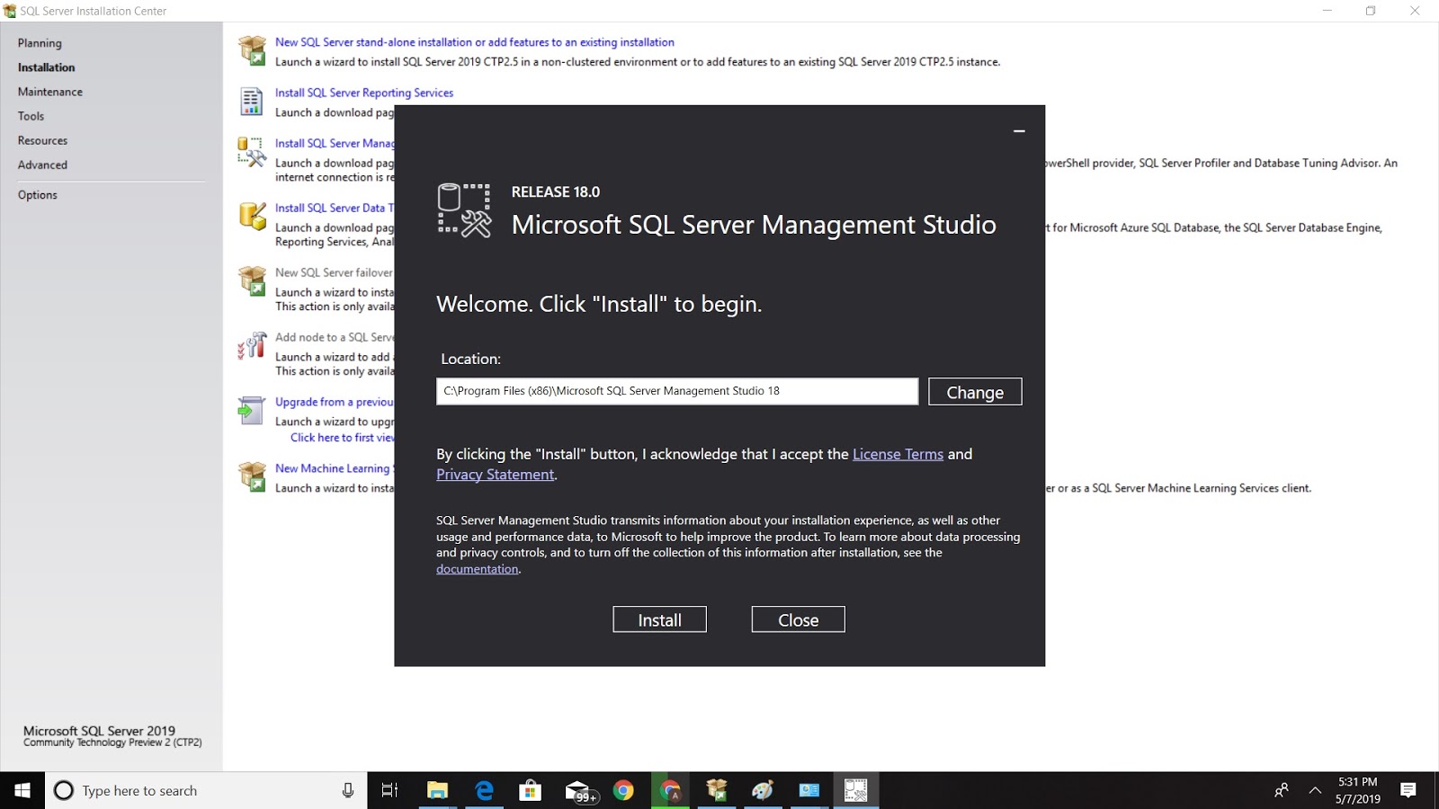Click the Upgrade from previous version icon
The width and height of the screenshot is (1439, 809).
coord(252,410)
